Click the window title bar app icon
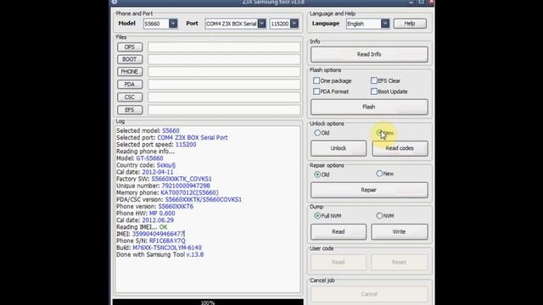 pos(115,2)
